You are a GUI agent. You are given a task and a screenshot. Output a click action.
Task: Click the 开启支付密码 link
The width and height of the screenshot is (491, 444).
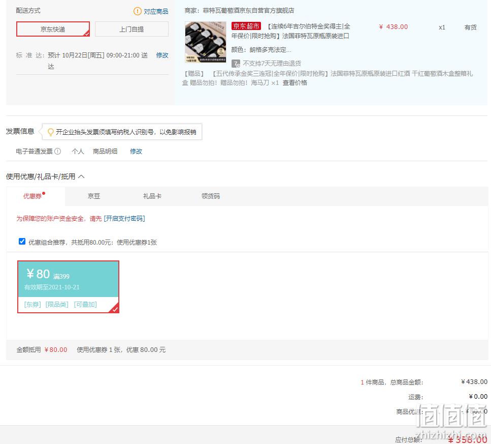click(x=124, y=219)
